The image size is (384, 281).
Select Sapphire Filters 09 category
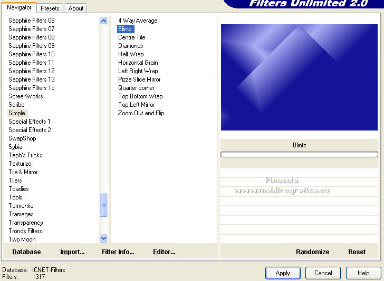(31, 46)
